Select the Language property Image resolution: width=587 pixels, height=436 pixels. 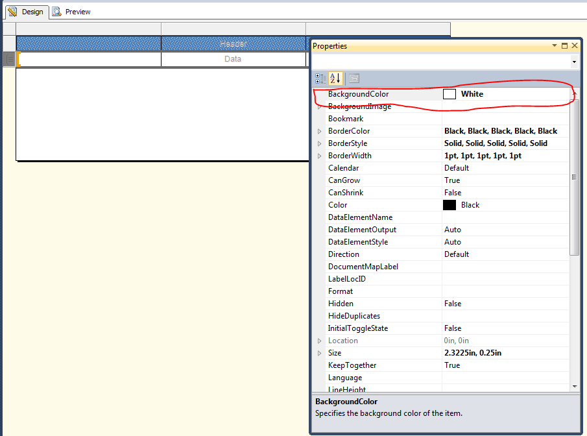pos(345,378)
